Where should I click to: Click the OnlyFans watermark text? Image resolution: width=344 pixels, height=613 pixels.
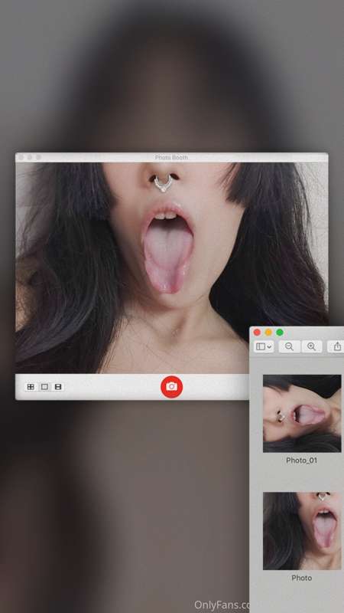point(222,605)
